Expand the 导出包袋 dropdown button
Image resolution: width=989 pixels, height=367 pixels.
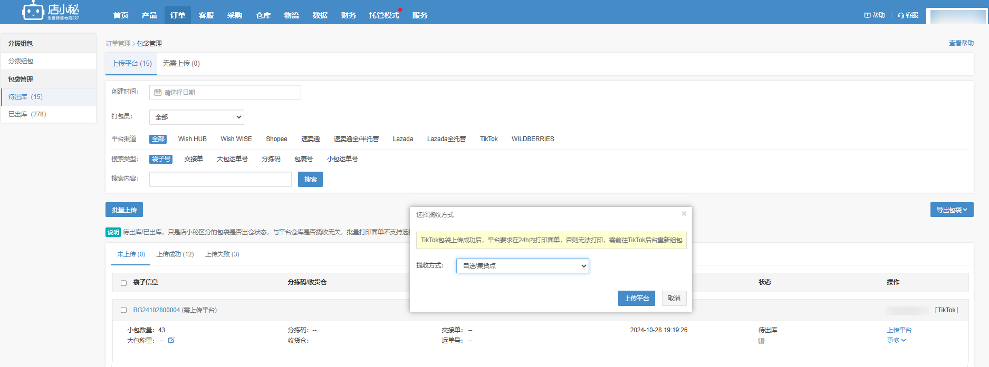tap(952, 210)
